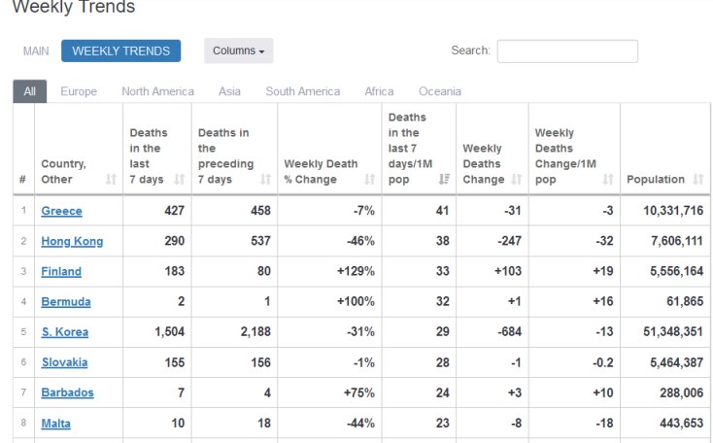Switch to the MAIN view
Image resolution: width=713 pixels, height=443 pixels.
click(38, 51)
